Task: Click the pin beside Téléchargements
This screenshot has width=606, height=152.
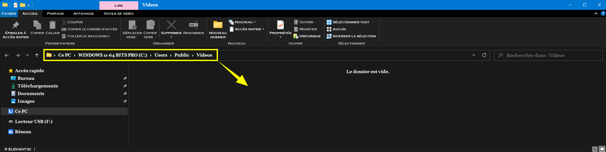Action: (125, 86)
